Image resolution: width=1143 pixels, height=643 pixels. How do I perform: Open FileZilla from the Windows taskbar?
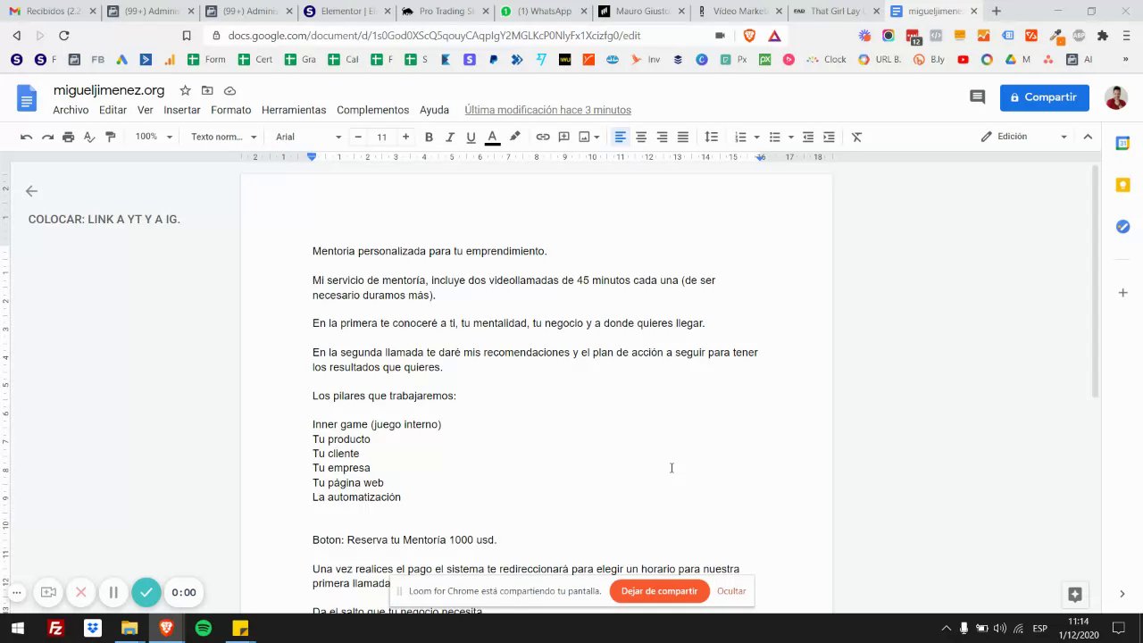point(55,628)
